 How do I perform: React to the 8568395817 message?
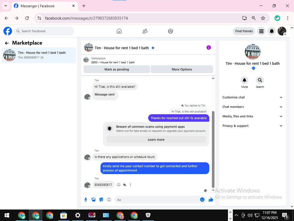119,185
